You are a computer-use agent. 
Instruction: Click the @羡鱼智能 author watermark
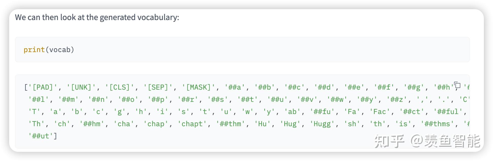tap(445, 141)
